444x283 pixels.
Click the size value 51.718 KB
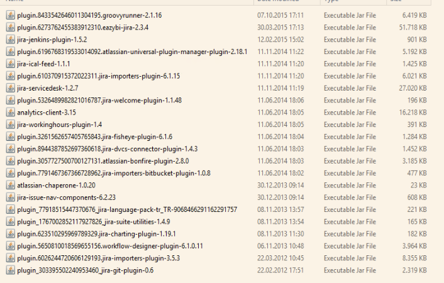(x=413, y=28)
